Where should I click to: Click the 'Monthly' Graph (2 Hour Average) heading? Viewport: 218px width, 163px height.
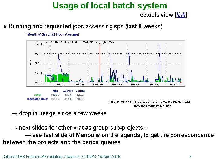(x=53, y=34)
